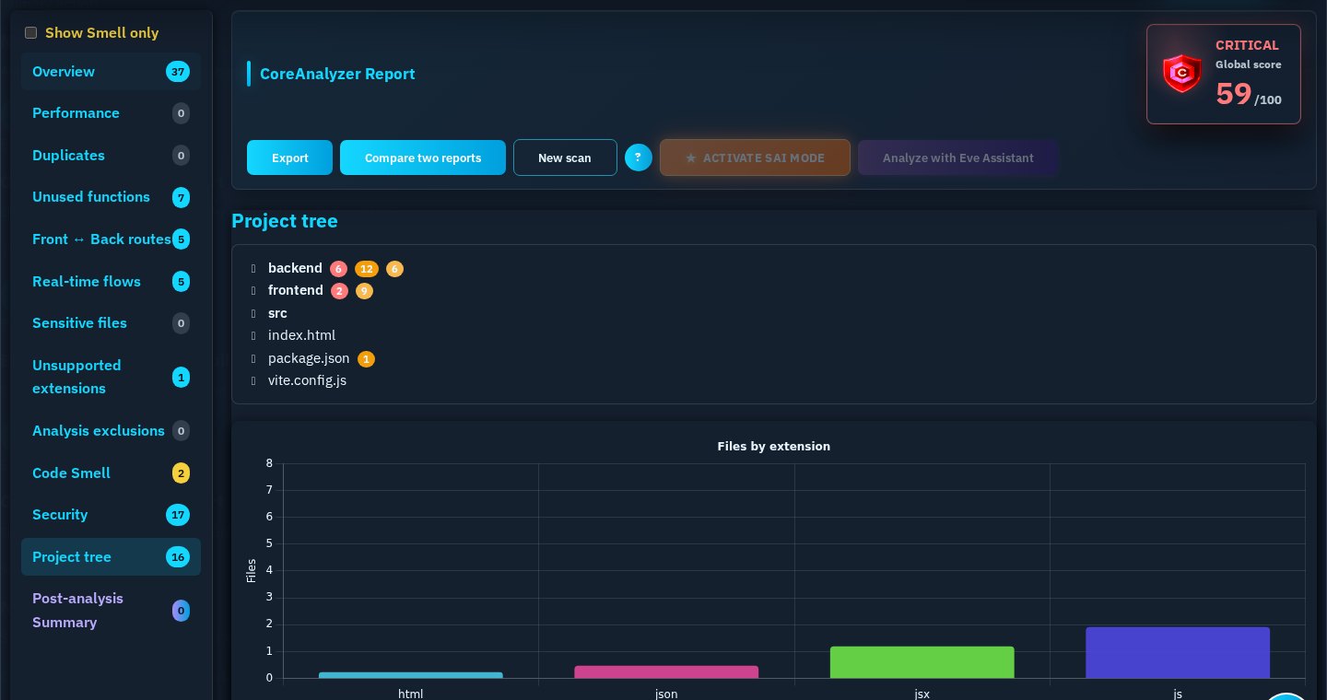Click package.json's orange badge showing 1
The image size is (1327, 700).
tap(366, 359)
